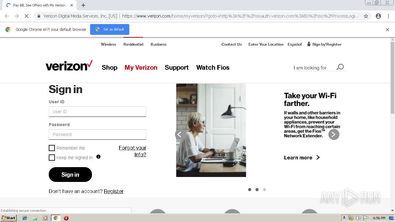395x222 pixels.
Task: Check the Remember me checkbox
Action: [x=52, y=148]
